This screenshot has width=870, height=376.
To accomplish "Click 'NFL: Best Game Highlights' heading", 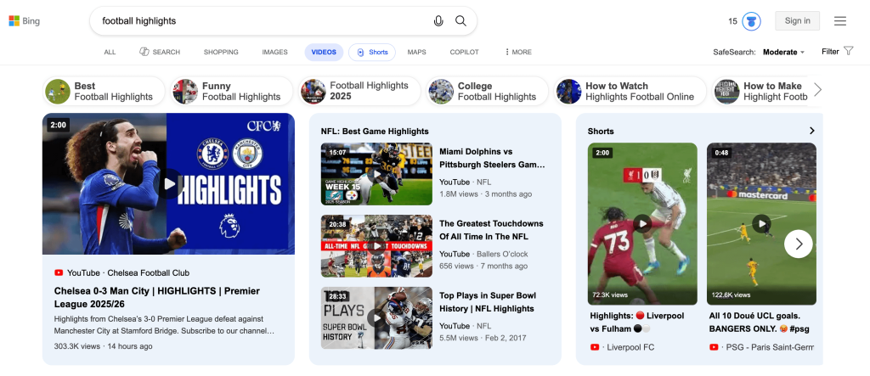I will click(x=375, y=132).
